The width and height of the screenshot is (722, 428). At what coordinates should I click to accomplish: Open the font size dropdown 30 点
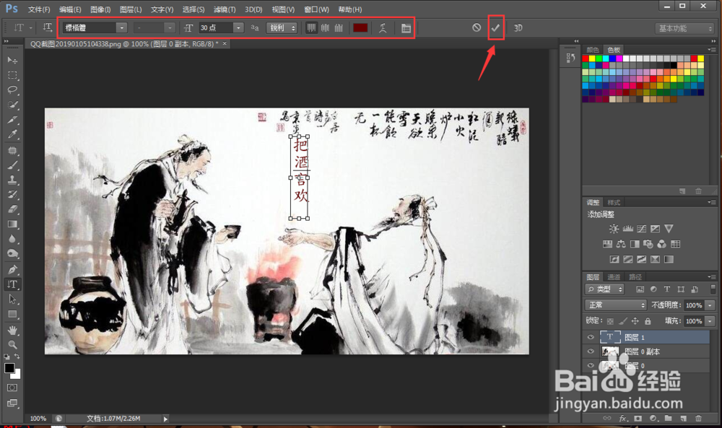238,28
